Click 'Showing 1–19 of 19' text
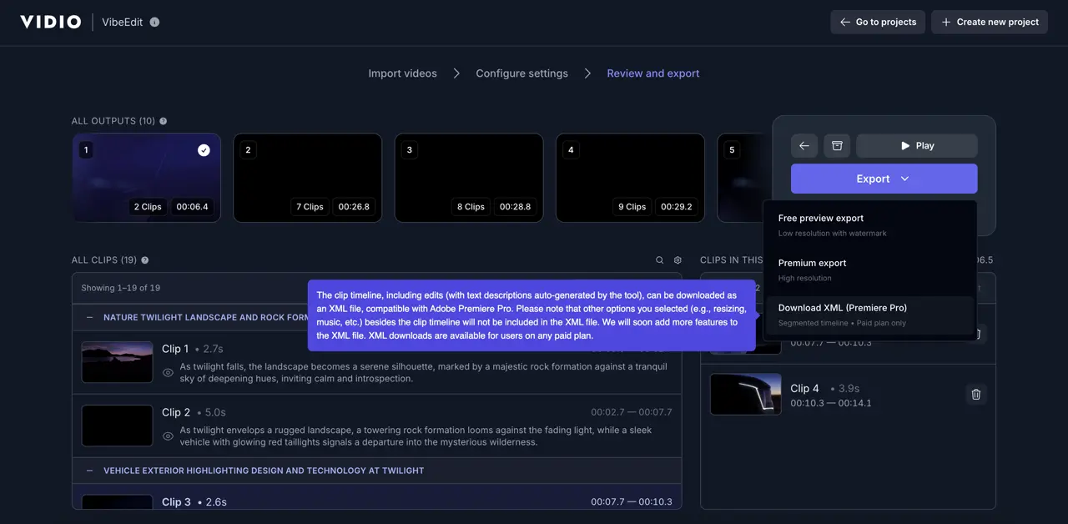The image size is (1068, 524). coord(121,288)
